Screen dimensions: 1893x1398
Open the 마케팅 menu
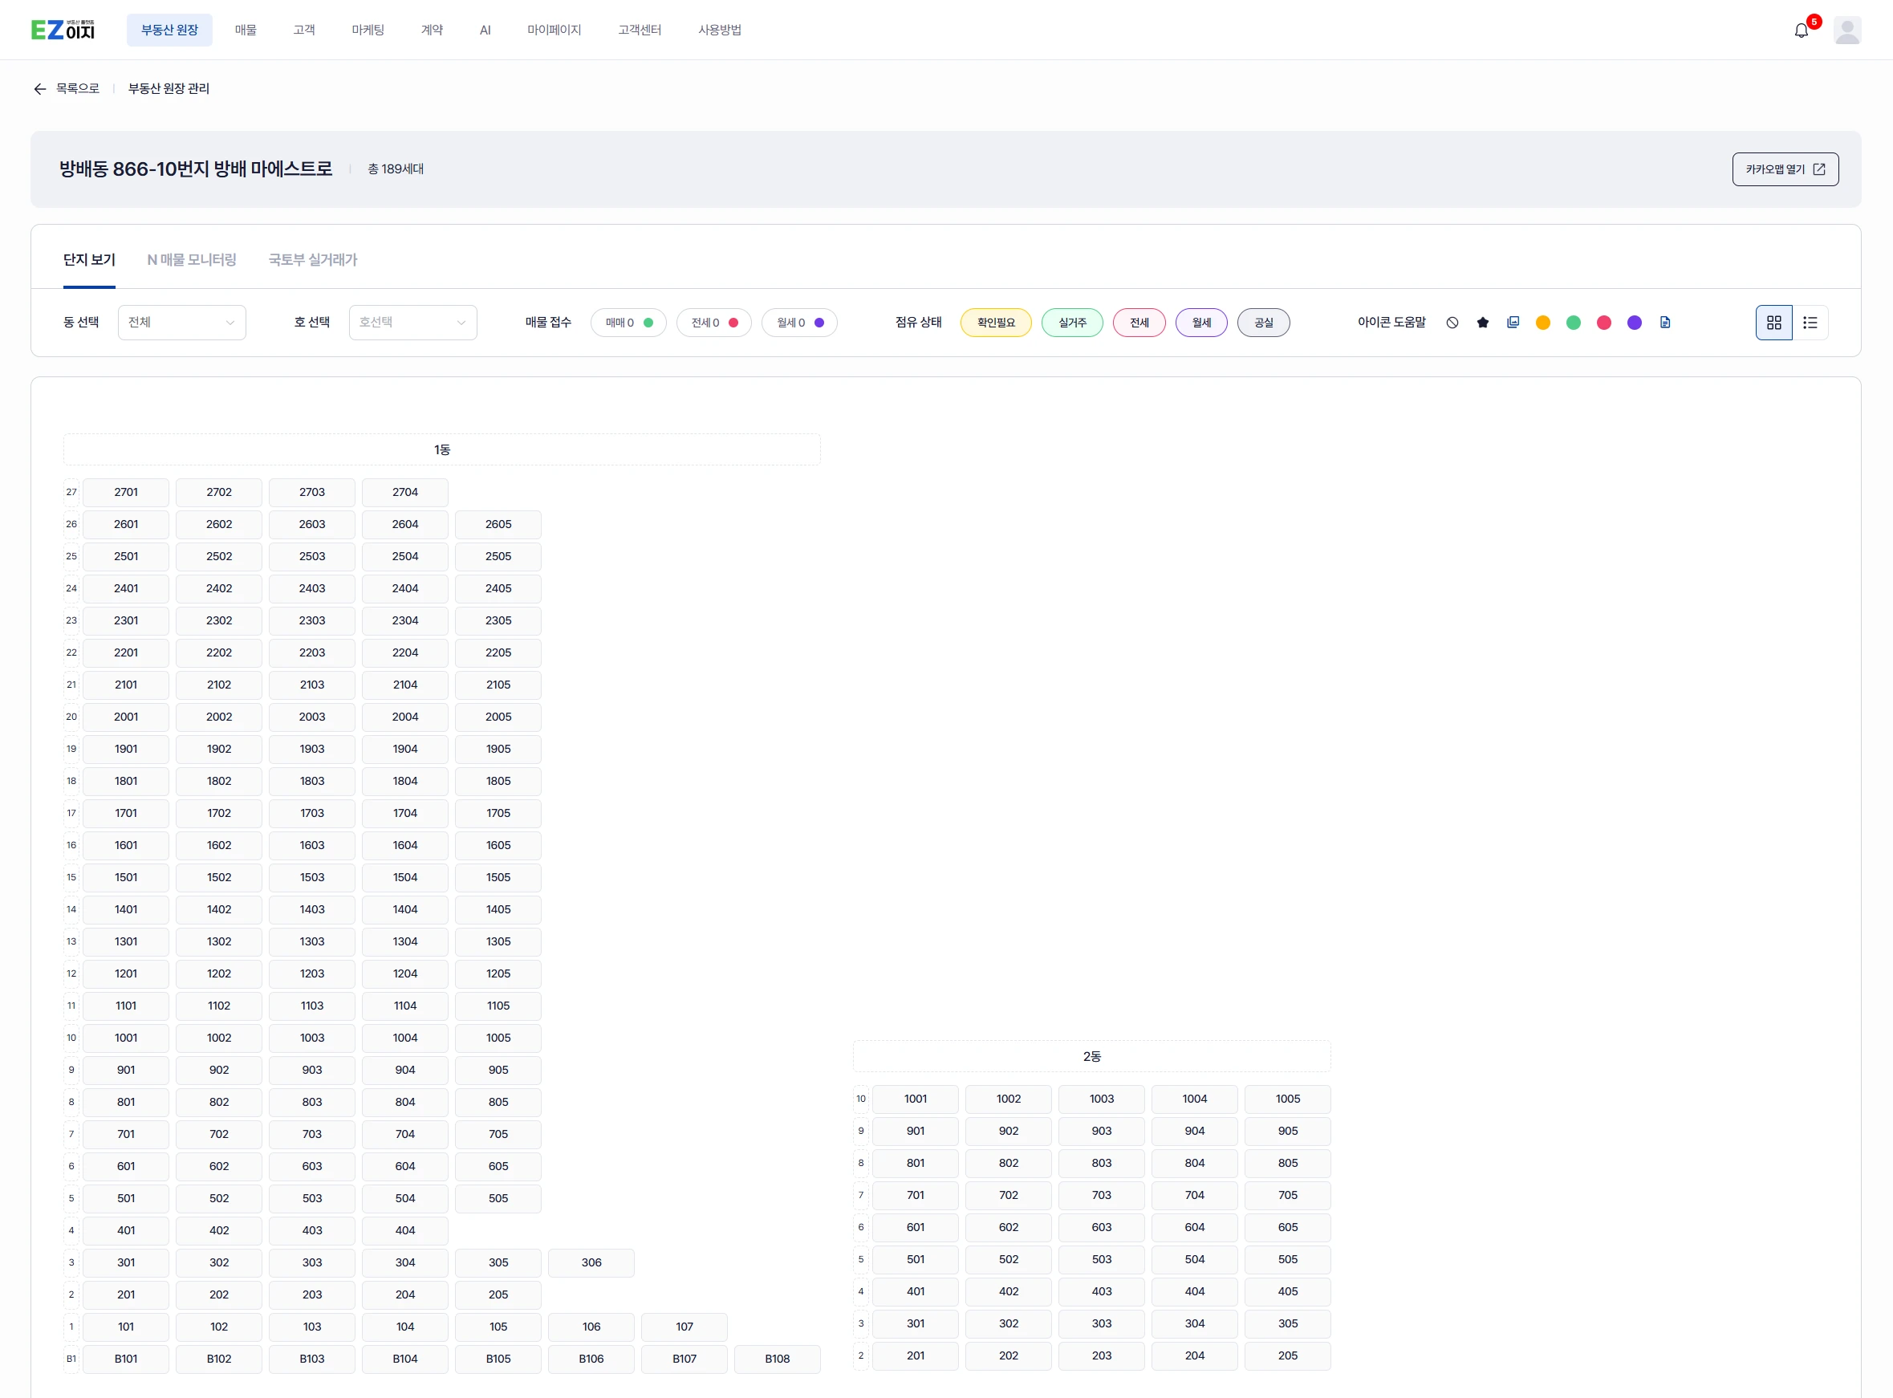(x=368, y=30)
